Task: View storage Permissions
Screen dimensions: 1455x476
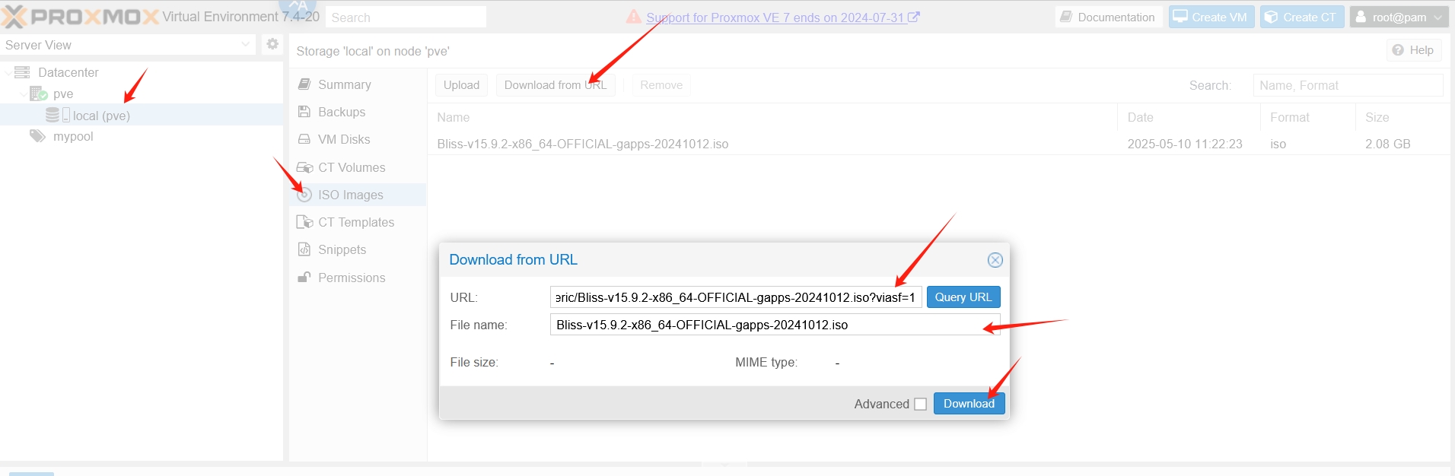Action: (x=358, y=278)
